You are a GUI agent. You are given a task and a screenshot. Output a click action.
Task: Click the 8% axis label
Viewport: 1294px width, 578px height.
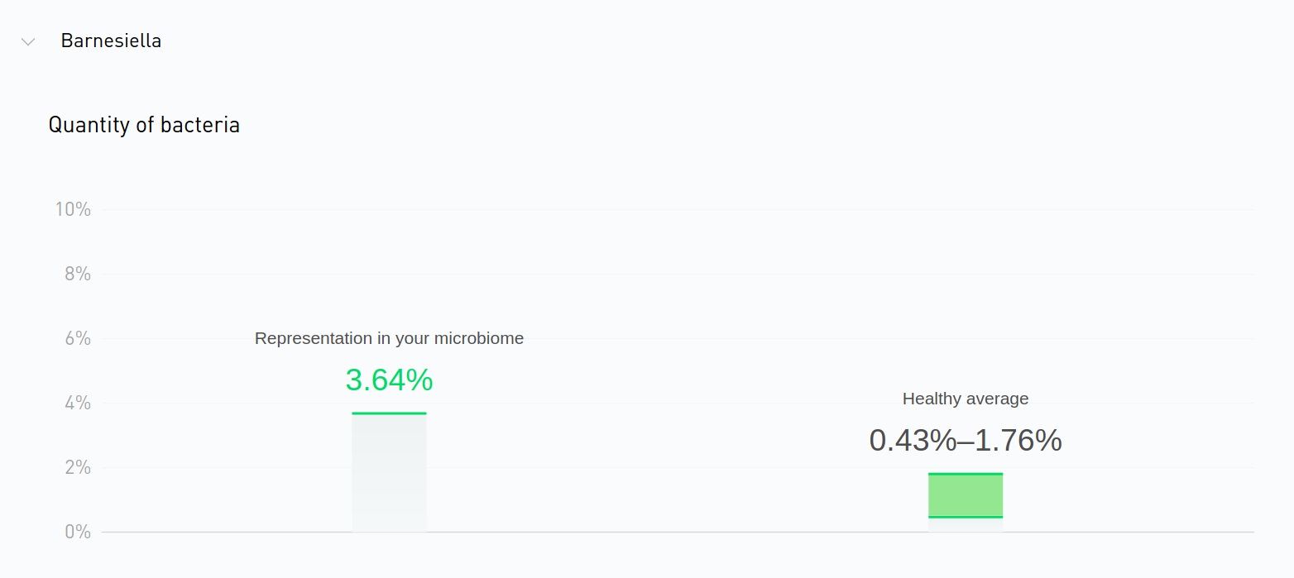pyautogui.click(x=78, y=274)
